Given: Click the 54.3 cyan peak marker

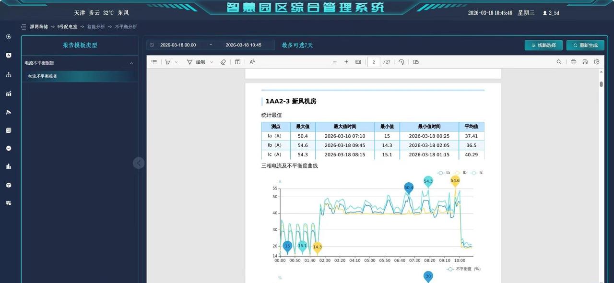Looking at the screenshot, I should pyautogui.click(x=428, y=181).
